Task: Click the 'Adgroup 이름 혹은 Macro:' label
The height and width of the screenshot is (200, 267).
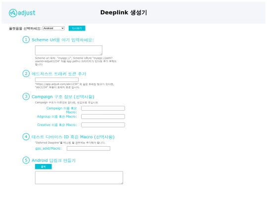Action: (x=57, y=117)
